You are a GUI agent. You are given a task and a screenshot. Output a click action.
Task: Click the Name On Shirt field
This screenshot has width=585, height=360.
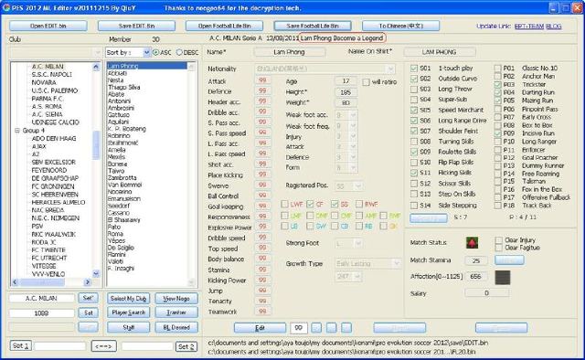pos(439,52)
